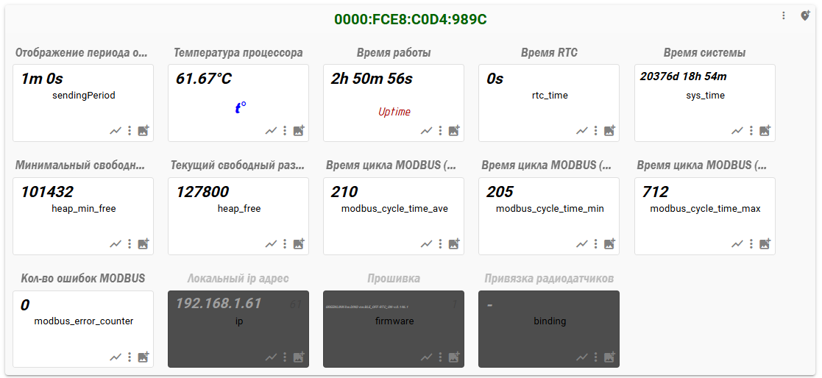Open three-dot menu on heap_min_free card
This screenshot has height=378, width=822.
130,244
